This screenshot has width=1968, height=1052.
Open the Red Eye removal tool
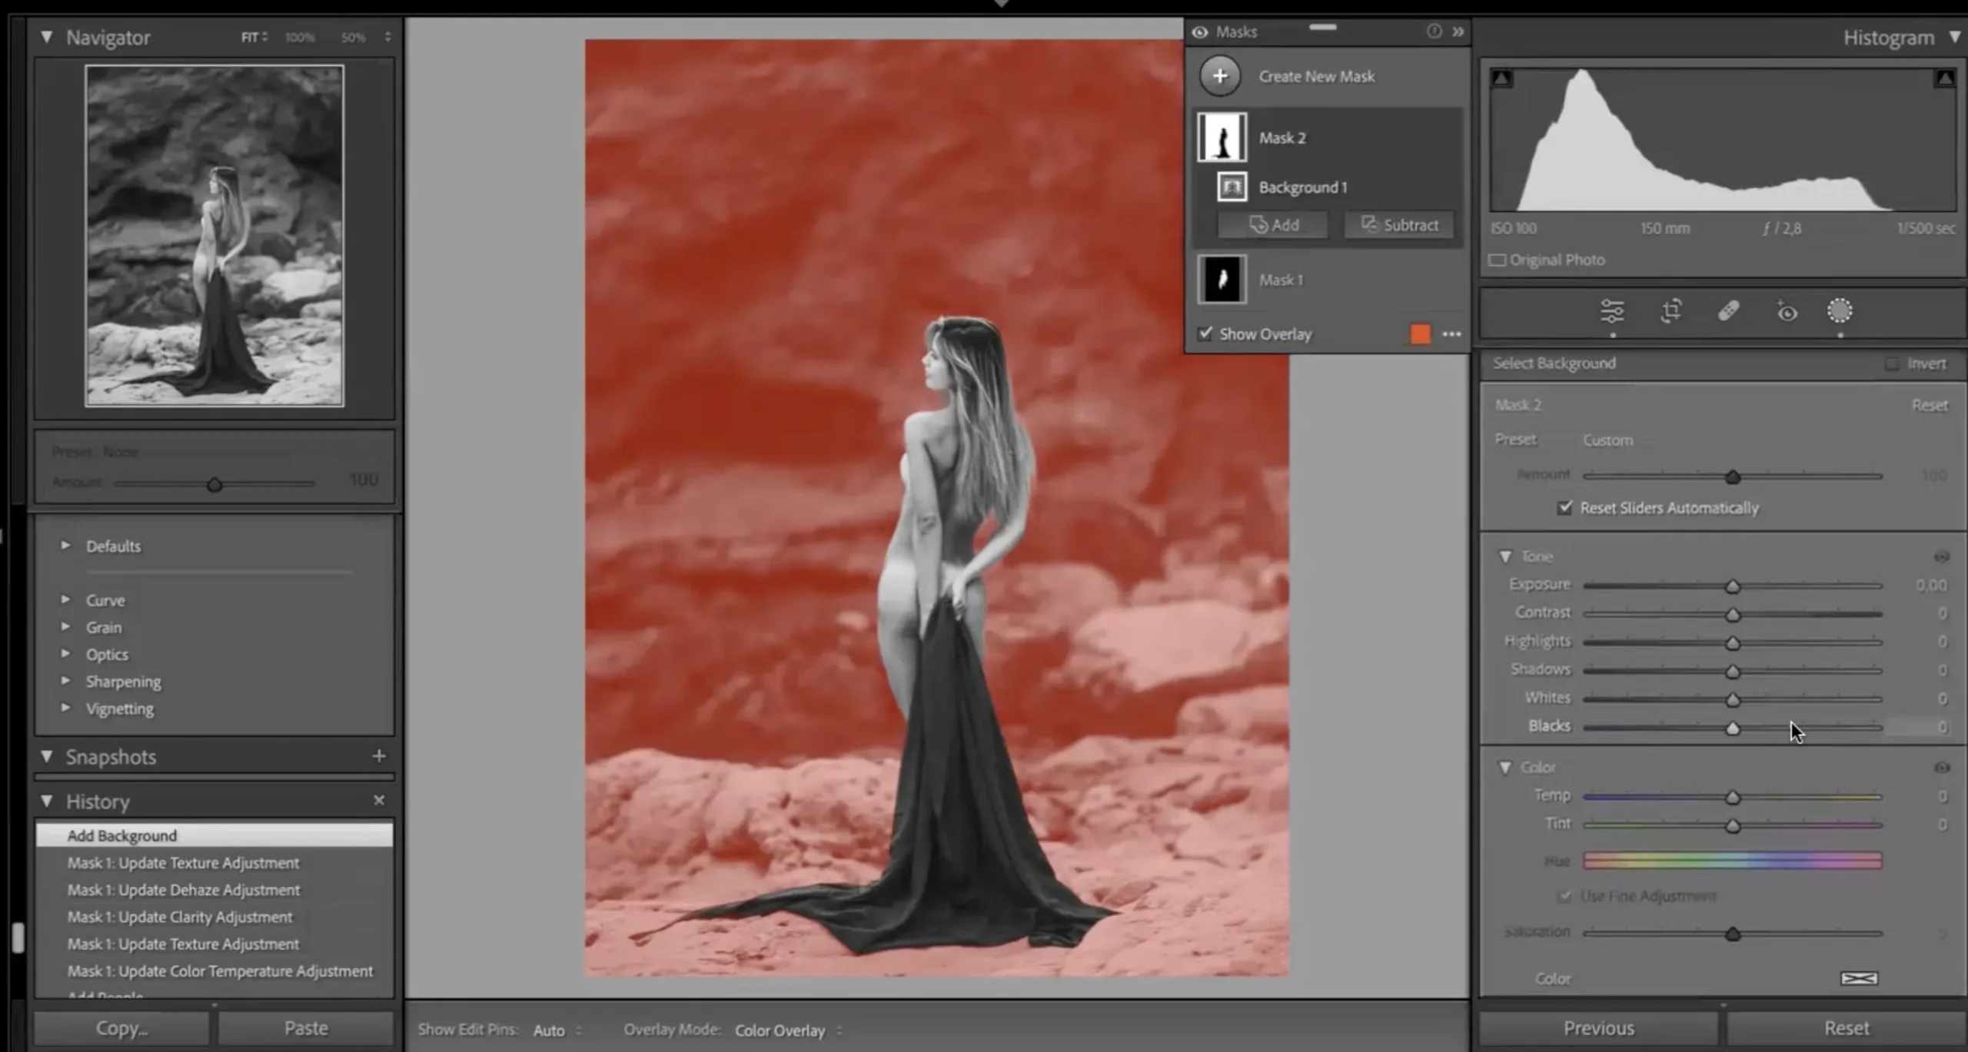click(x=1787, y=311)
